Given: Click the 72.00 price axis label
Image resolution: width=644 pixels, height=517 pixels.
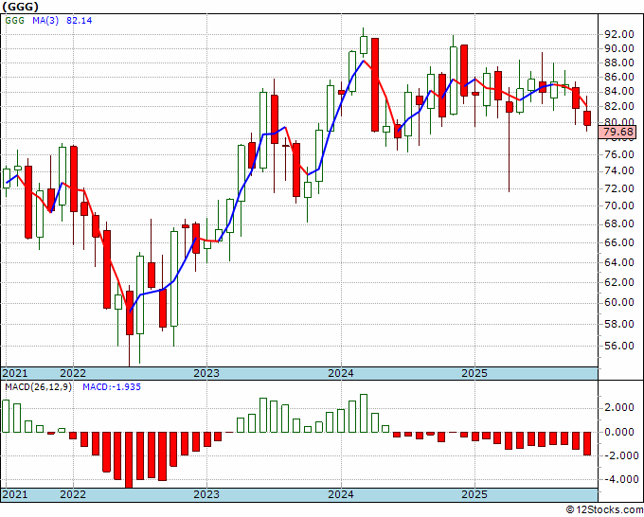Looking at the screenshot, I should [x=619, y=188].
